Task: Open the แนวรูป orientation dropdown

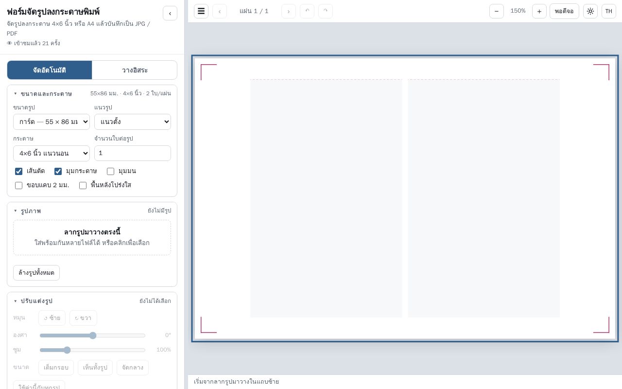Action: (x=133, y=122)
